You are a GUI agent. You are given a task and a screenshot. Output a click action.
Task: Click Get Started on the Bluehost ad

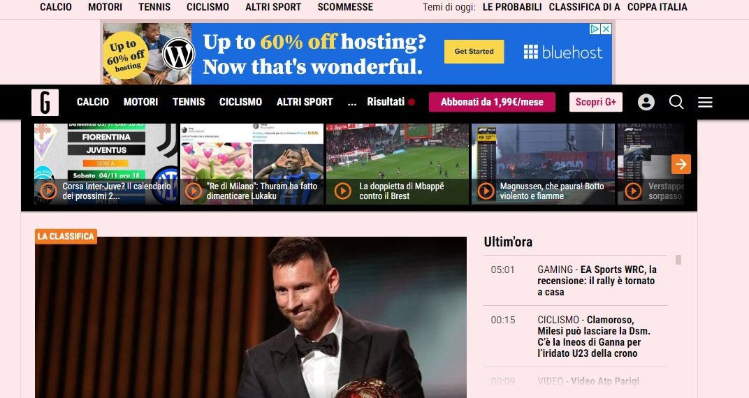(474, 52)
